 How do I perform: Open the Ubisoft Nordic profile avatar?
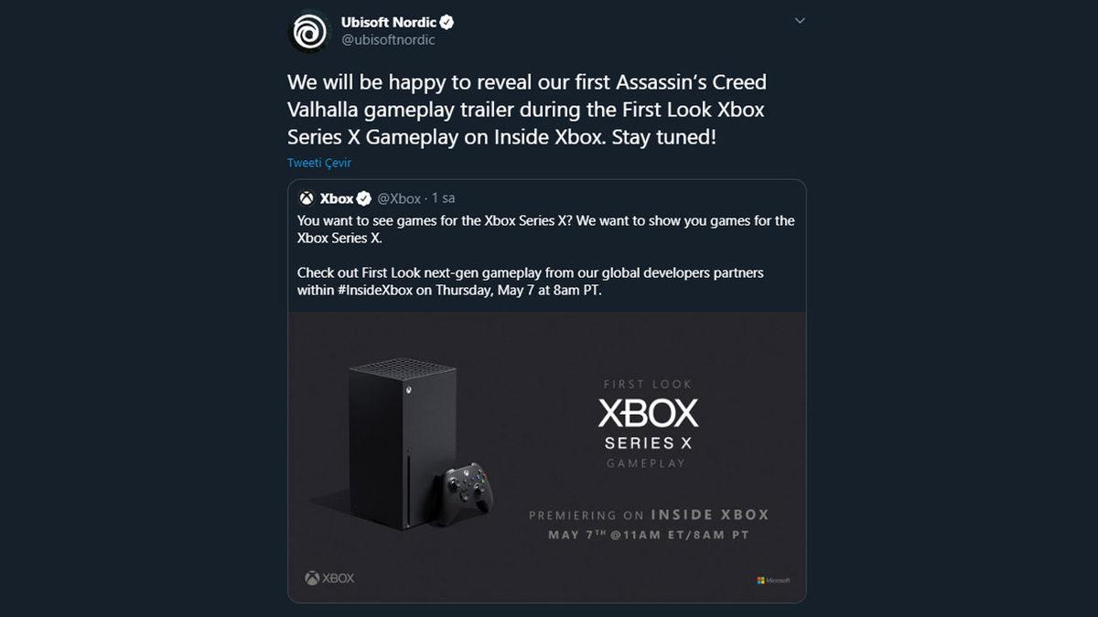(308, 29)
